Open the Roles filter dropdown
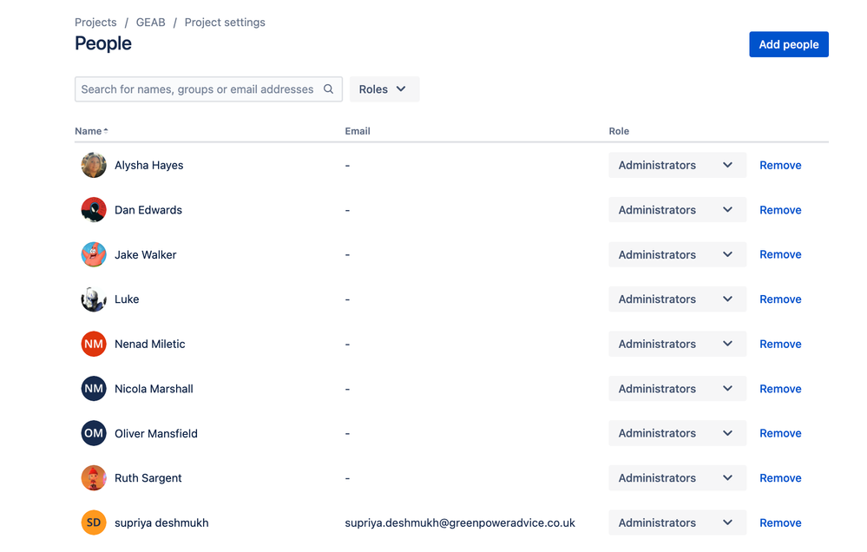Image resolution: width=867 pixels, height=552 pixels. point(384,89)
